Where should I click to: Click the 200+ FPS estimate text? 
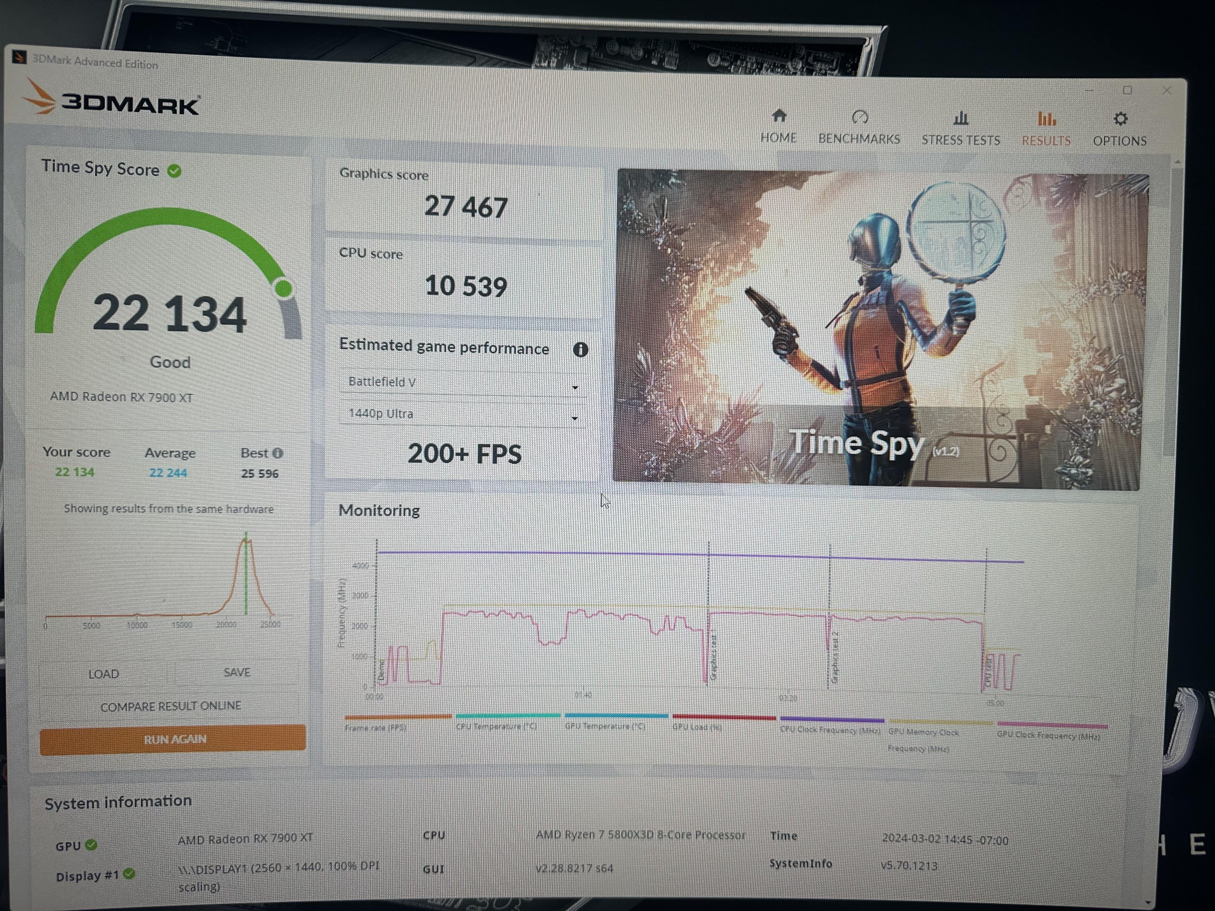click(465, 454)
